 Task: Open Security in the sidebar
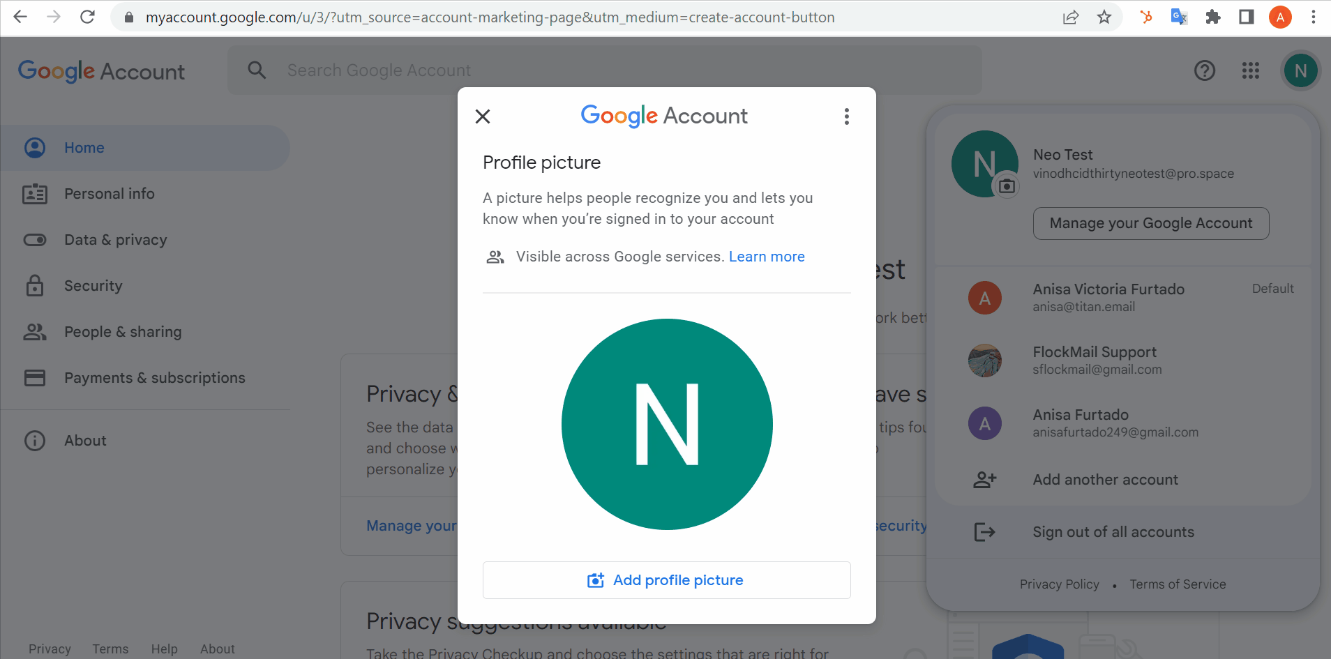pos(145,286)
